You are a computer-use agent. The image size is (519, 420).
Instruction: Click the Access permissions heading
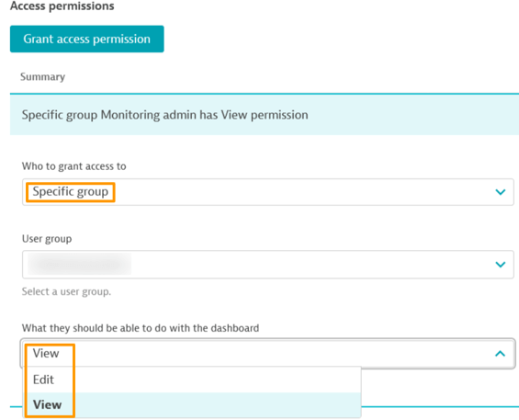pos(62,6)
